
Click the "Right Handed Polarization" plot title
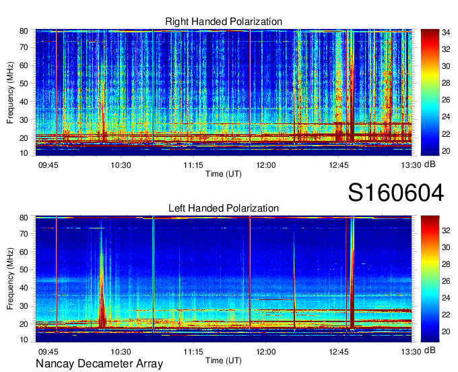pyautogui.click(x=224, y=22)
